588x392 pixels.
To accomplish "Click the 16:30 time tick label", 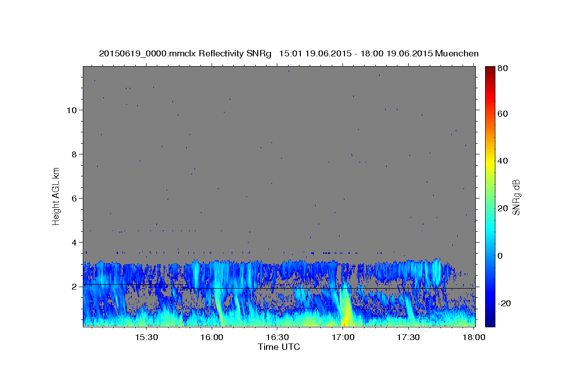I will click(277, 337).
